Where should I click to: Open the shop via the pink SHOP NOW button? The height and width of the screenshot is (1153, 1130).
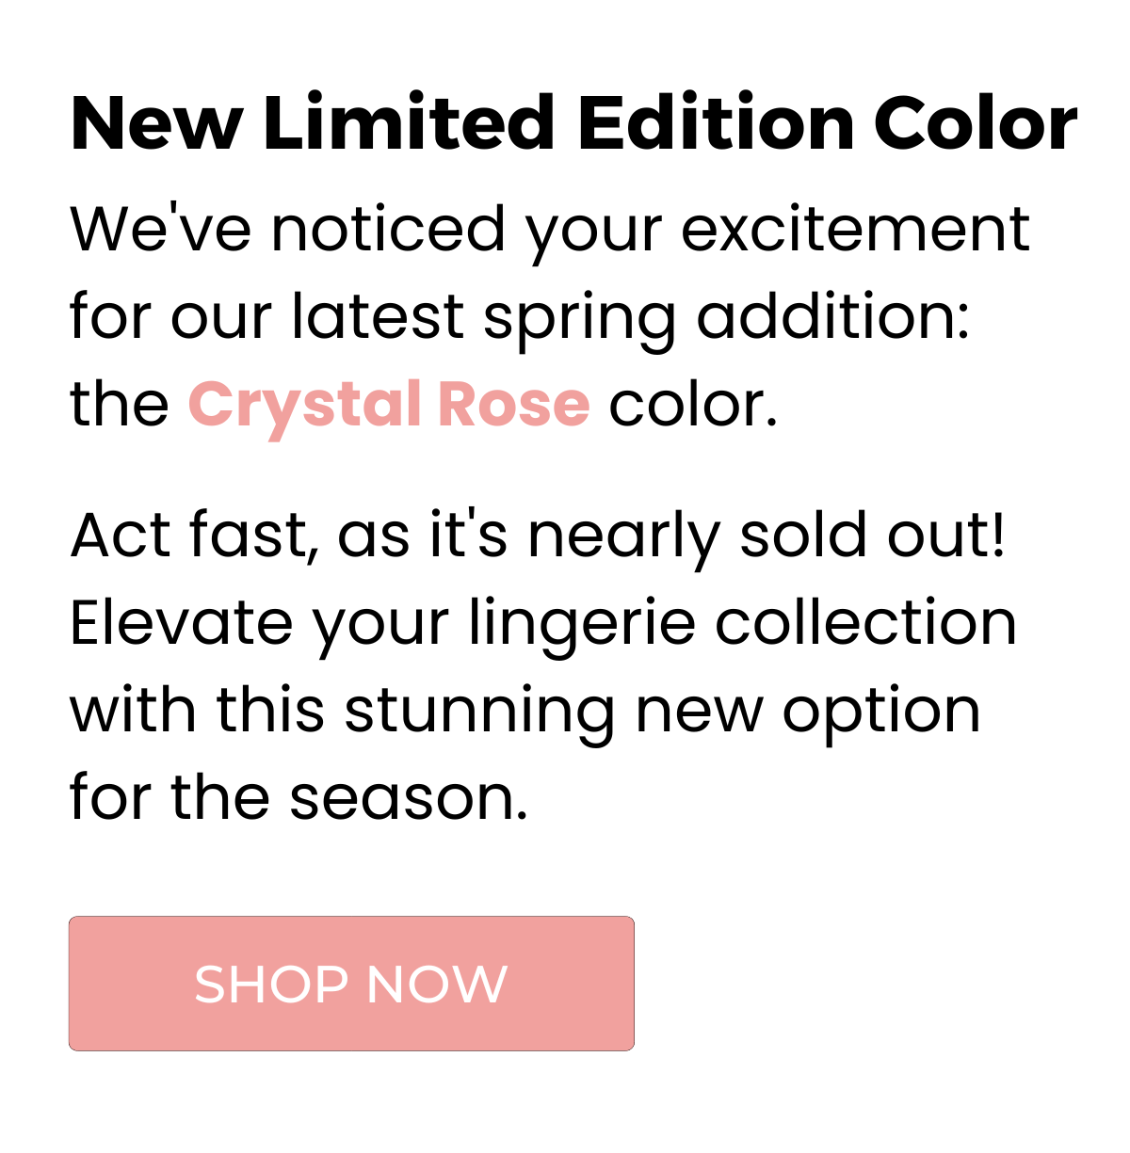pyautogui.click(x=350, y=983)
